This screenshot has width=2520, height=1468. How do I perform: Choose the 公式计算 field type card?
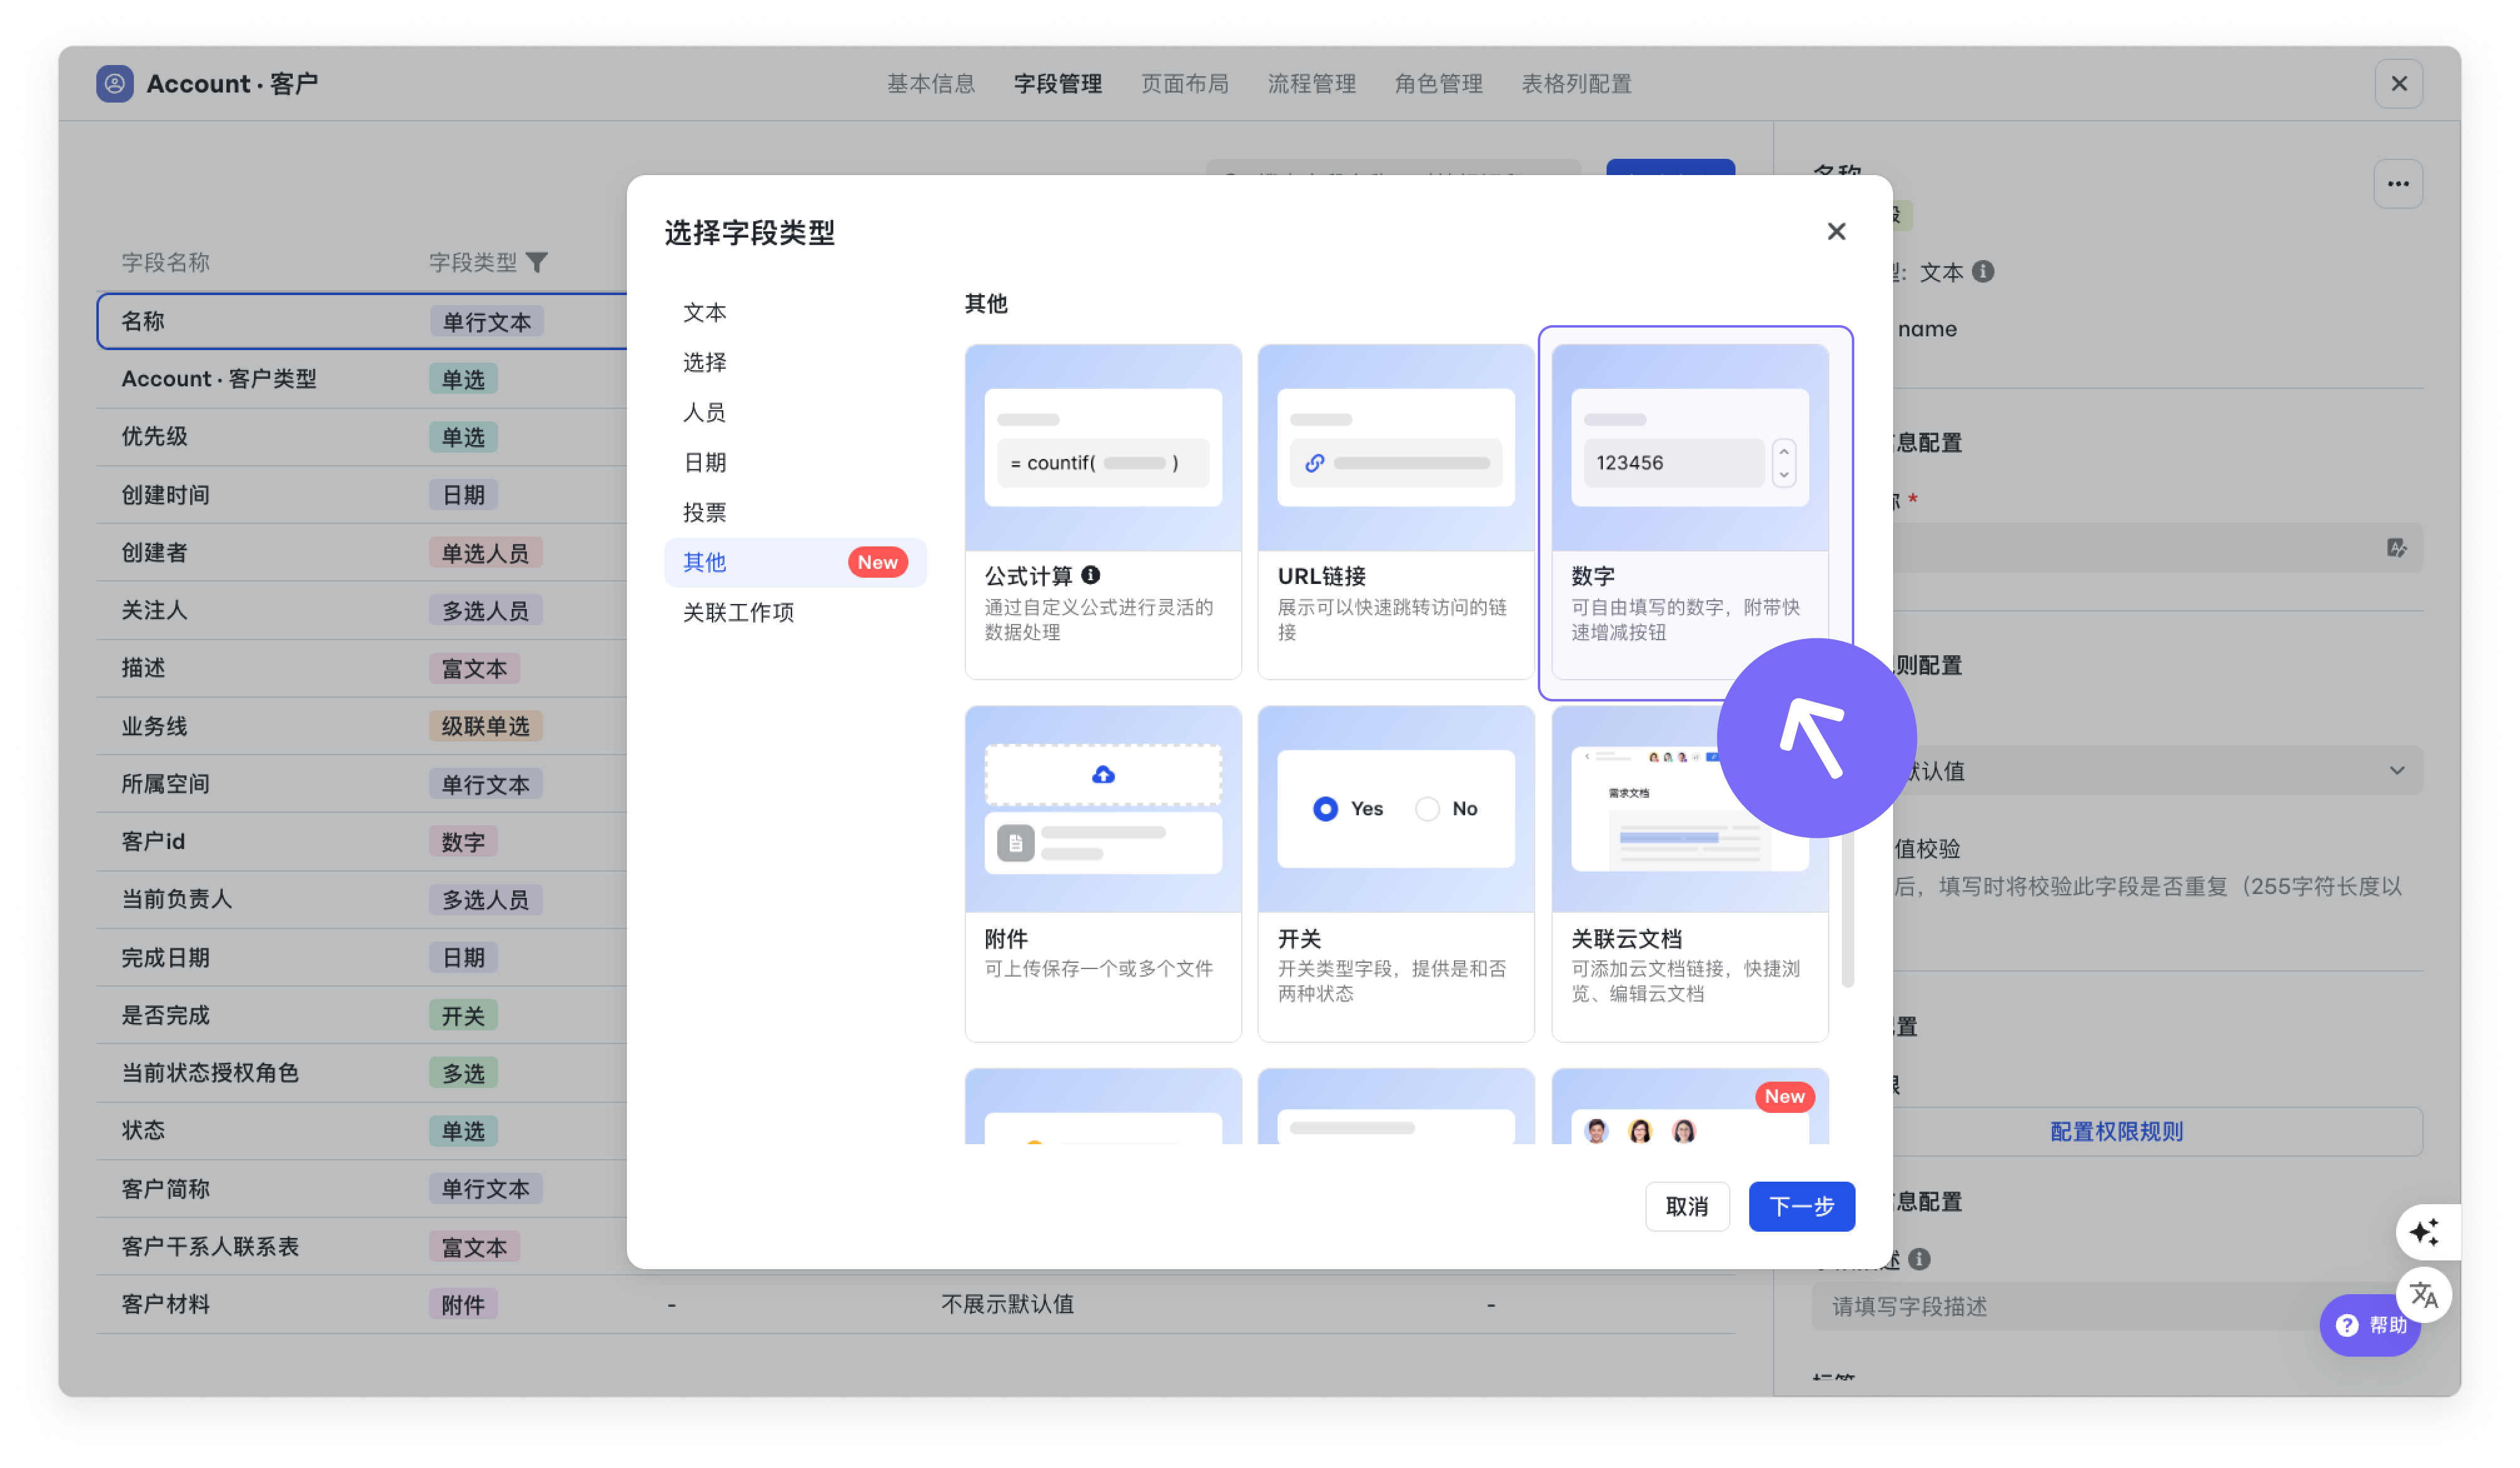1103,511
